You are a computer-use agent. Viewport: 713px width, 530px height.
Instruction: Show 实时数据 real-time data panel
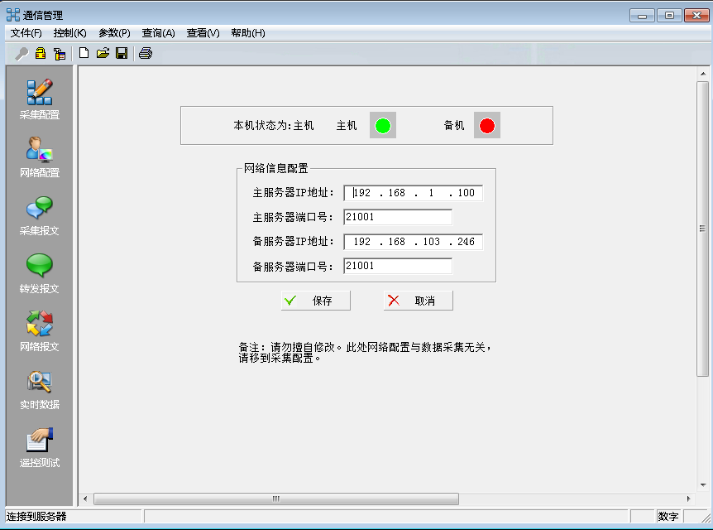click(x=38, y=386)
